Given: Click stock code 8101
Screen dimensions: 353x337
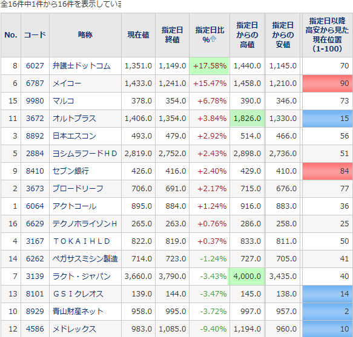Looking at the screenshot, I should point(35,294).
